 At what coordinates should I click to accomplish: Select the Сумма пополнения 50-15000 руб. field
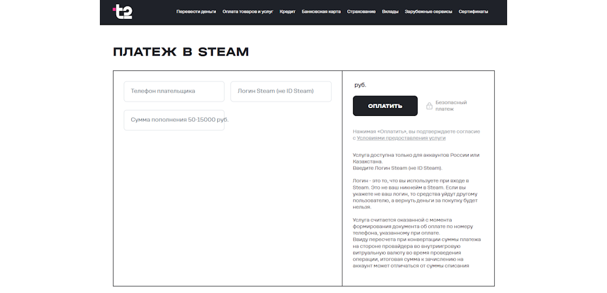point(174,120)
